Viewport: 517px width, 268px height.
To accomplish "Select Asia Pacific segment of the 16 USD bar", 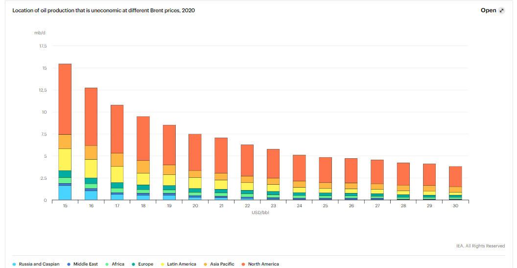I will [91, 152].
